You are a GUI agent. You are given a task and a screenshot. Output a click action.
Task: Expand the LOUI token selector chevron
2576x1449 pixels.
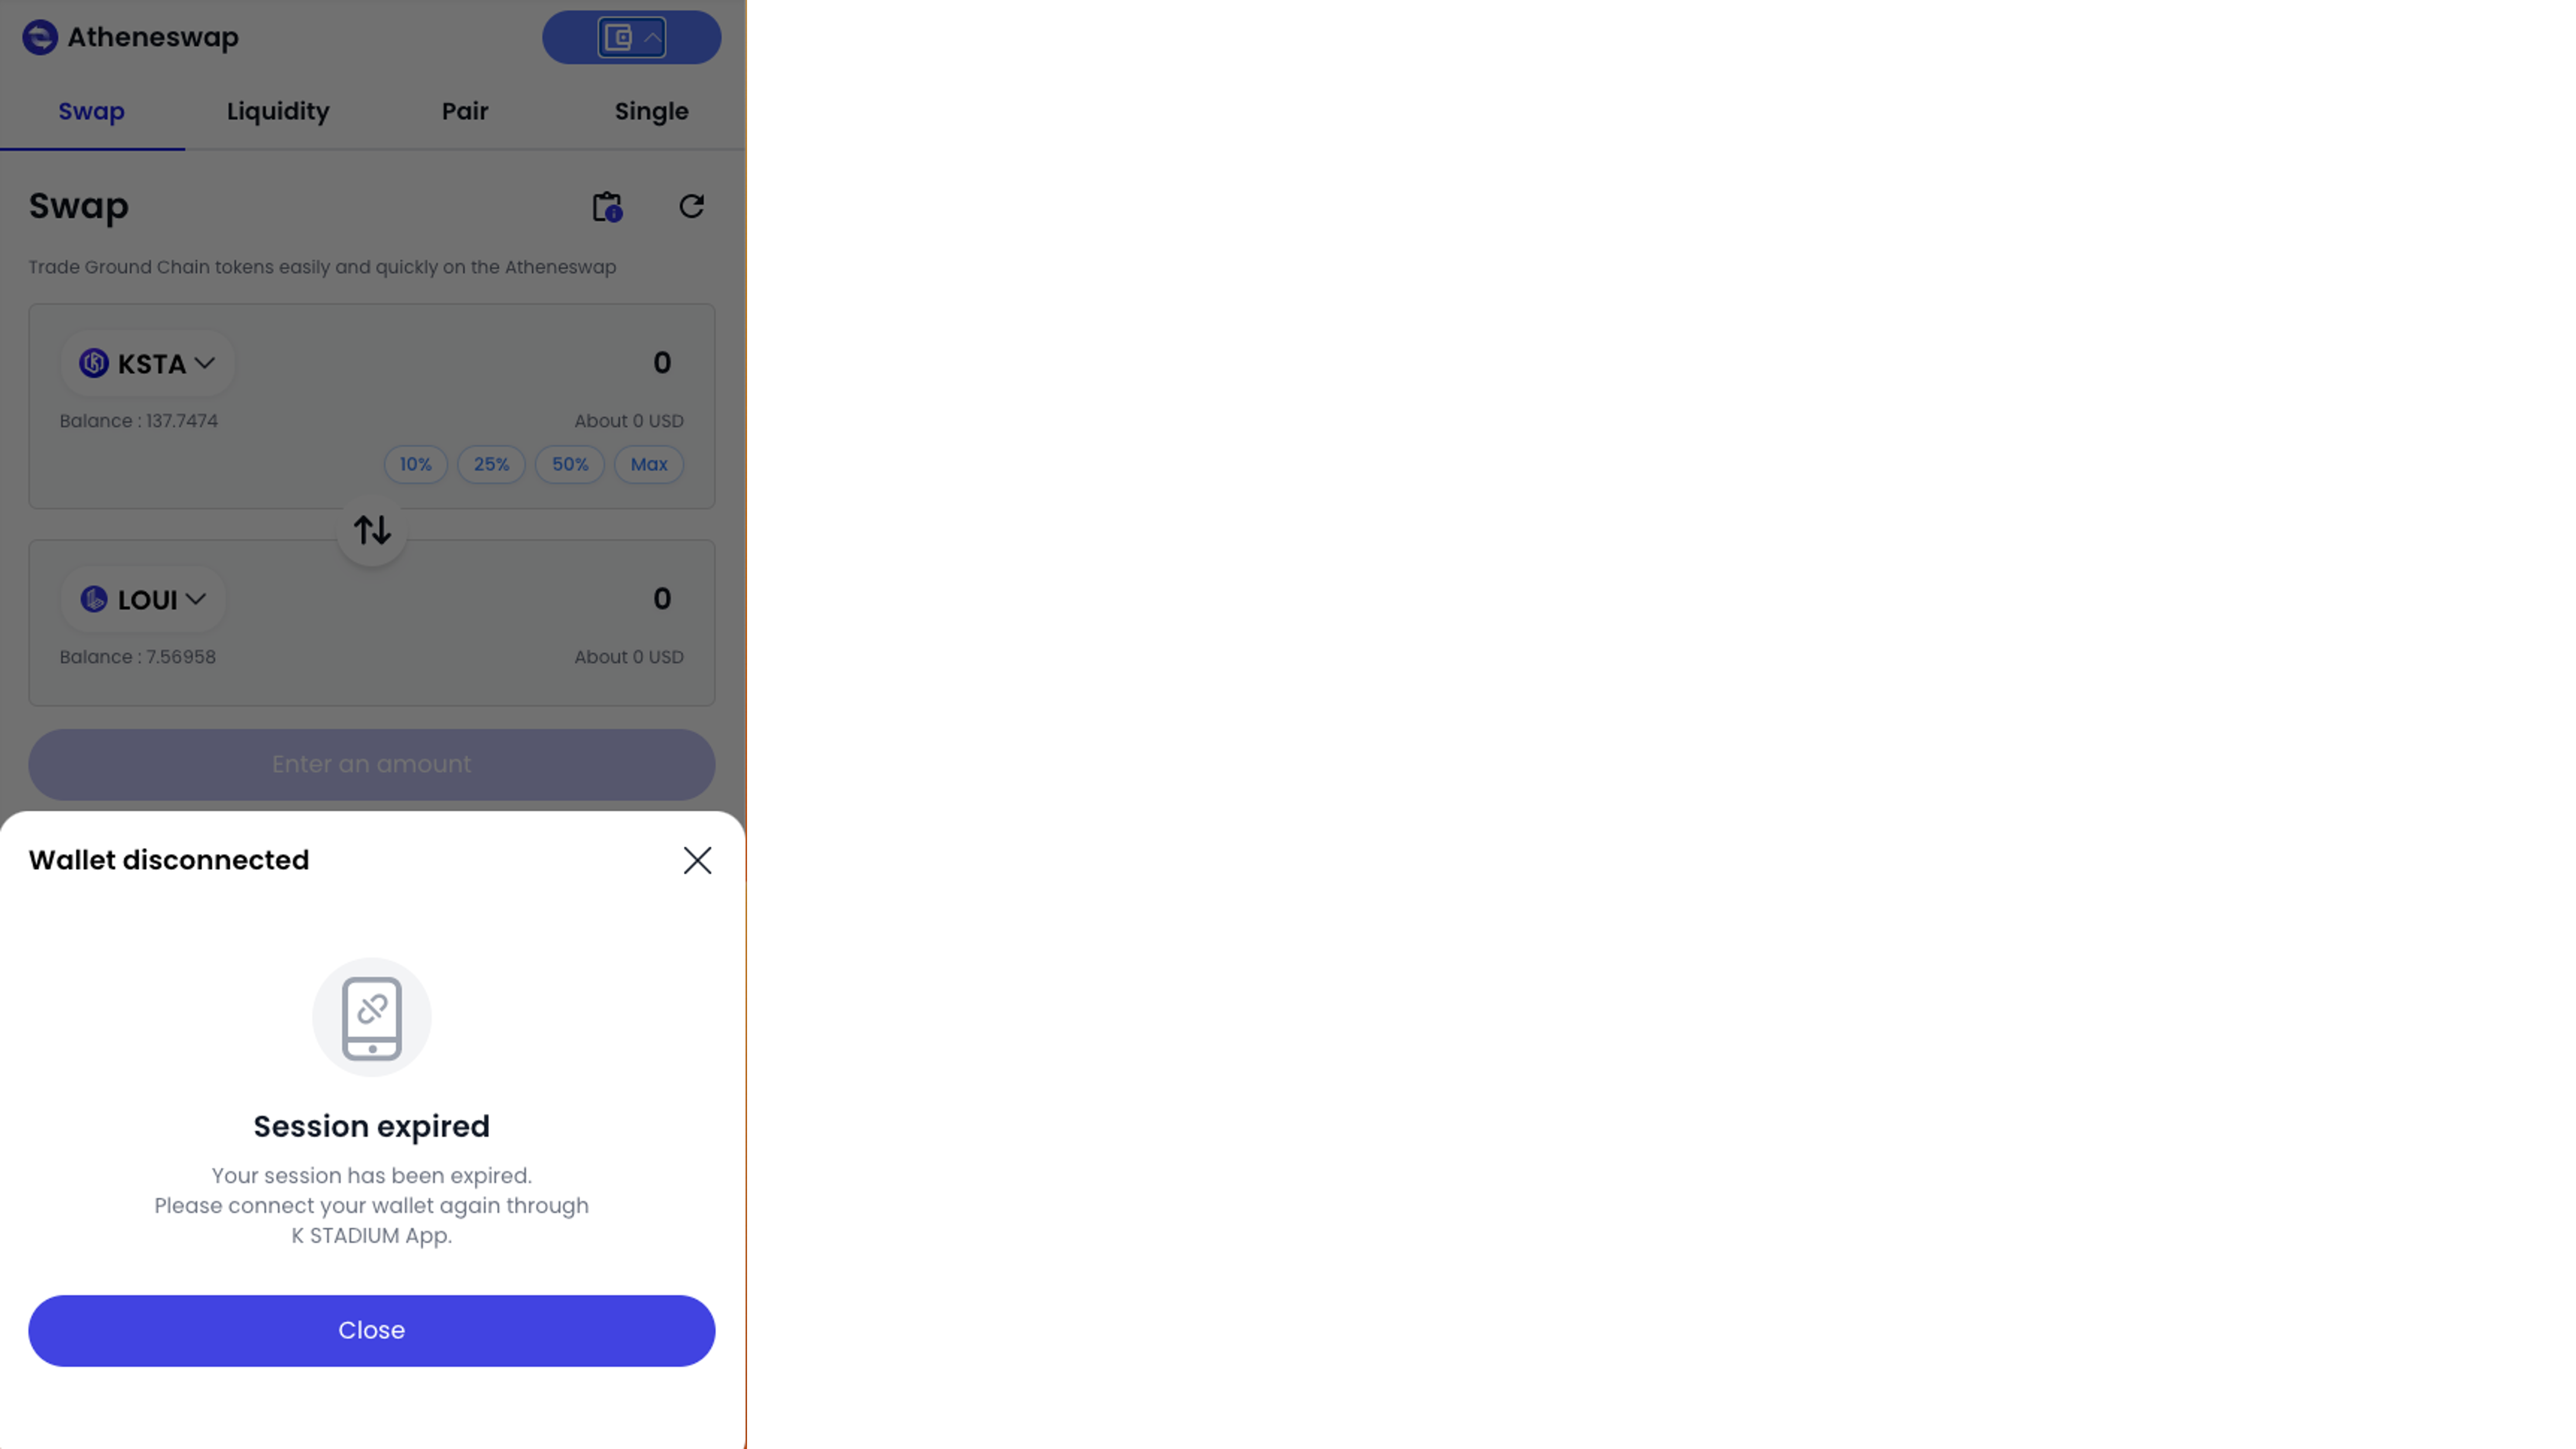(x=196, y=599)
